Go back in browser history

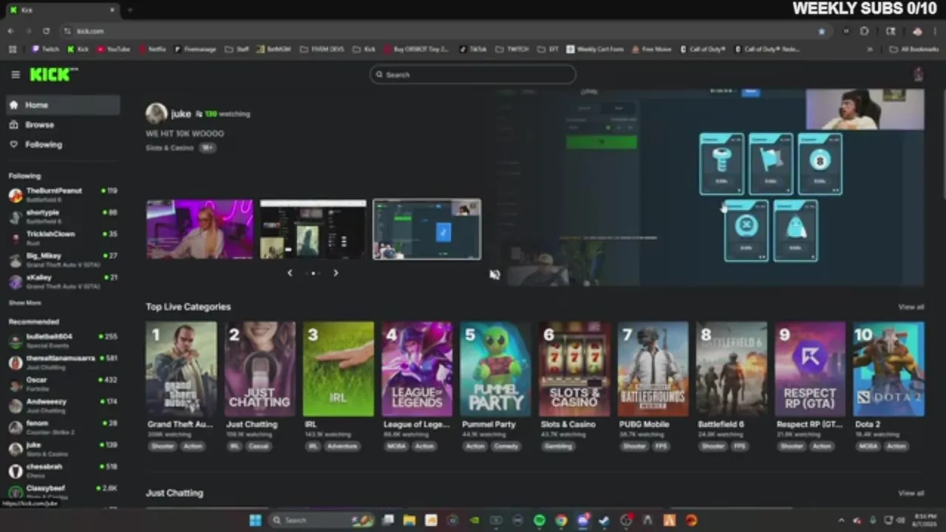pos(10,31)
